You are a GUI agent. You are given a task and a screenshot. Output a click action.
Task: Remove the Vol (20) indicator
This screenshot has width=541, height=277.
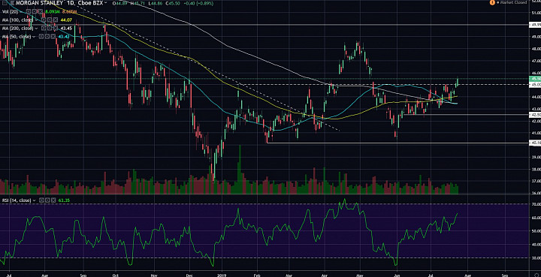point(41,11)
